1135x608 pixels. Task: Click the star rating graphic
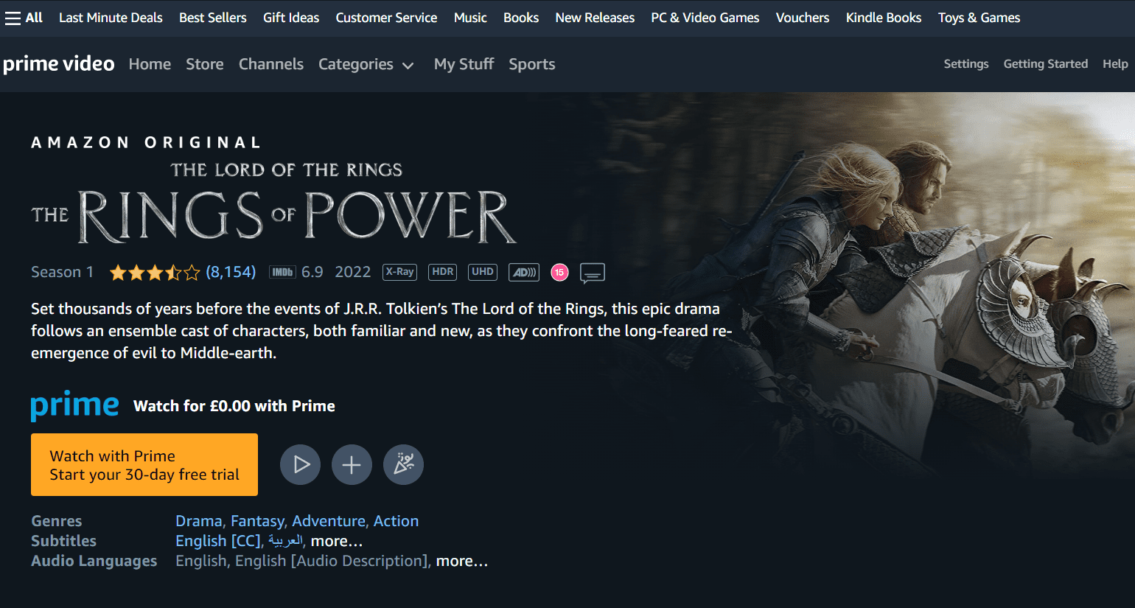coord(155,273)
